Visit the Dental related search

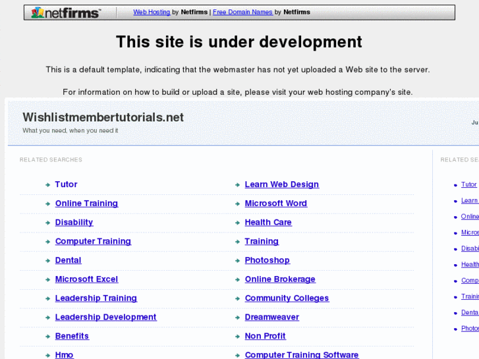[68, 261]
